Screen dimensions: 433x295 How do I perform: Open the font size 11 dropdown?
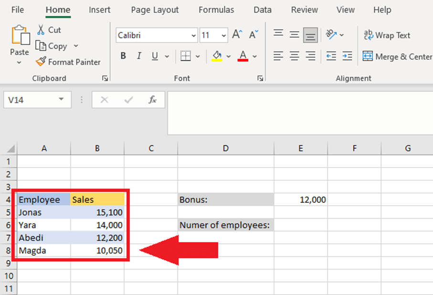click(x=224, y=35)
